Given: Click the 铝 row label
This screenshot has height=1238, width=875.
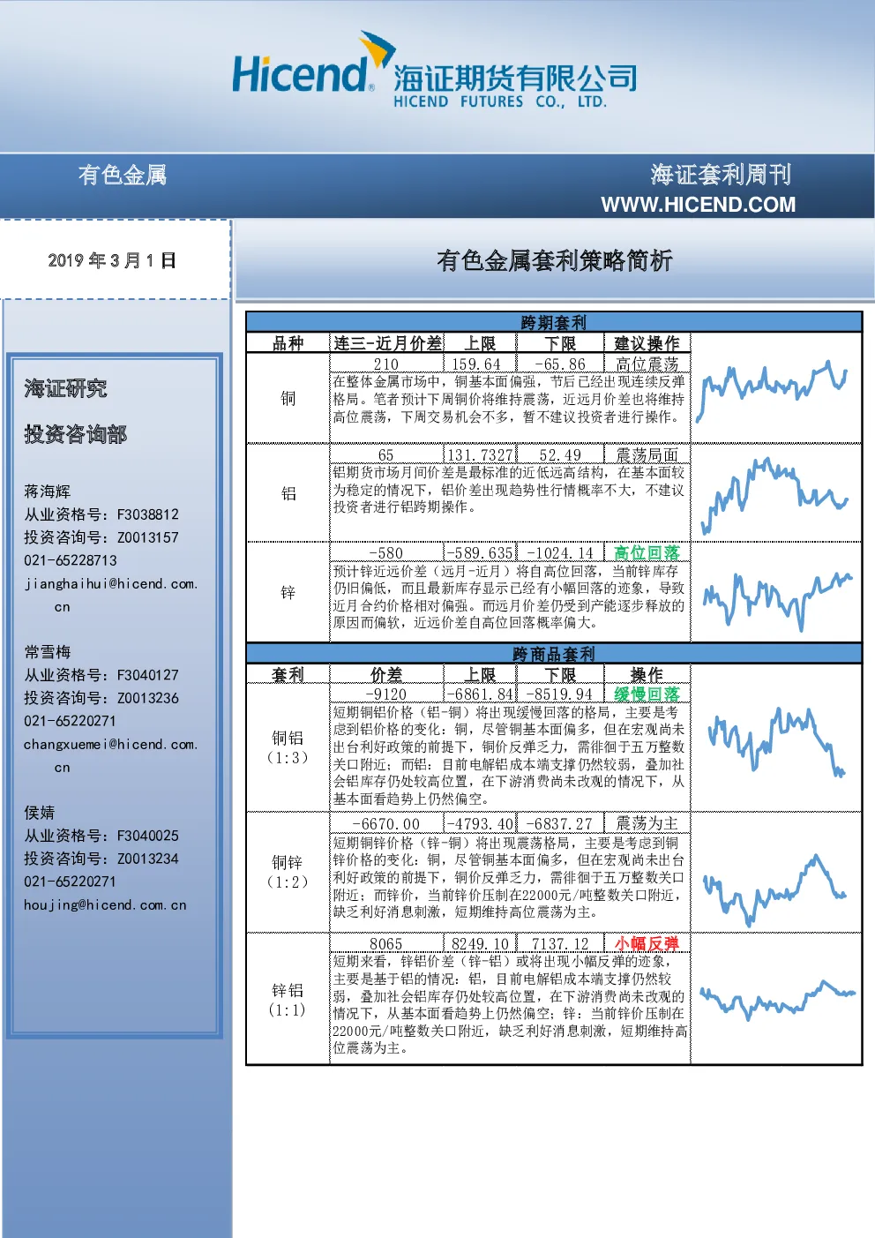Looking at the screenshot, I should point(288,493).
